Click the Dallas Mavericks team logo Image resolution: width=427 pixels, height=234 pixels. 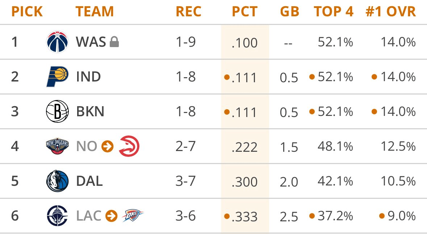[57, 181]
